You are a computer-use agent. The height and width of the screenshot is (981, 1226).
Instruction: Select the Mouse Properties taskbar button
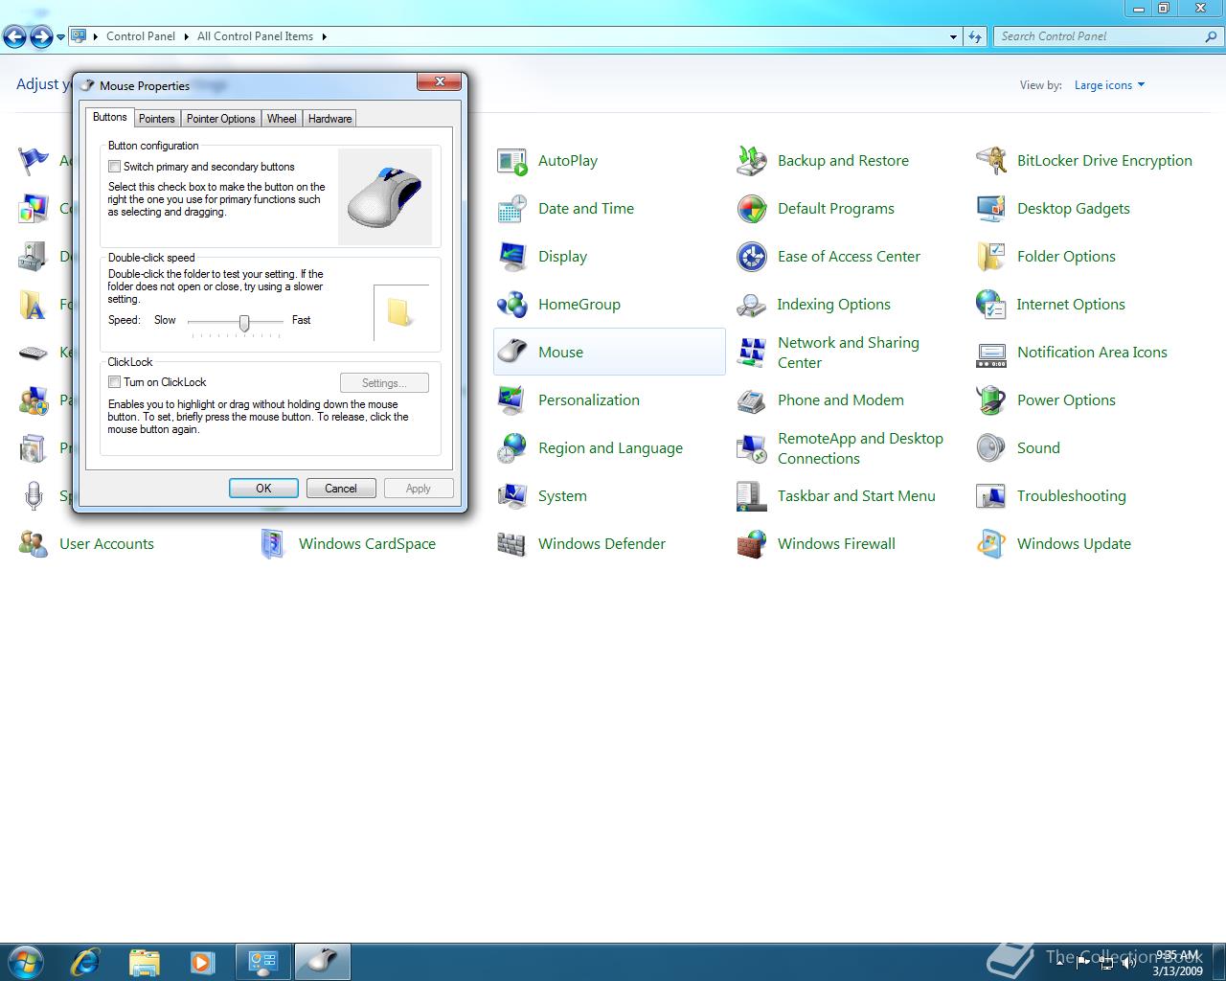point(322,961)
